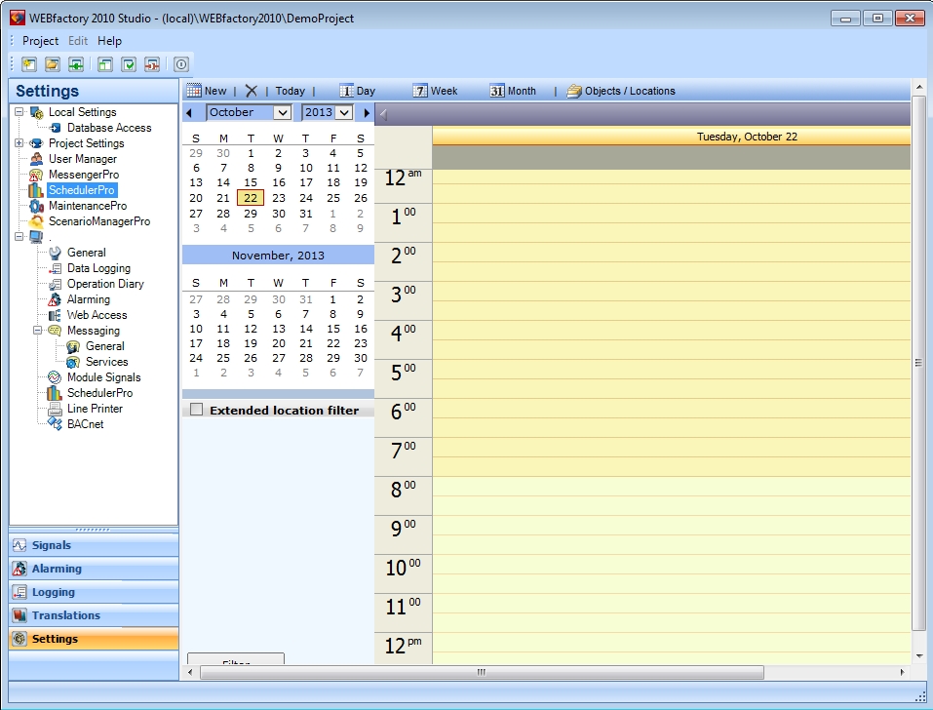Open the Project menu
This screenshot has height=710, width=933.
[40, 41]
